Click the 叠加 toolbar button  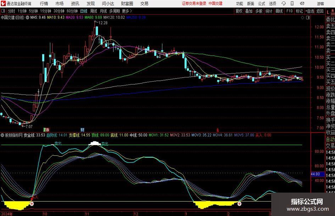click(249, 11)
